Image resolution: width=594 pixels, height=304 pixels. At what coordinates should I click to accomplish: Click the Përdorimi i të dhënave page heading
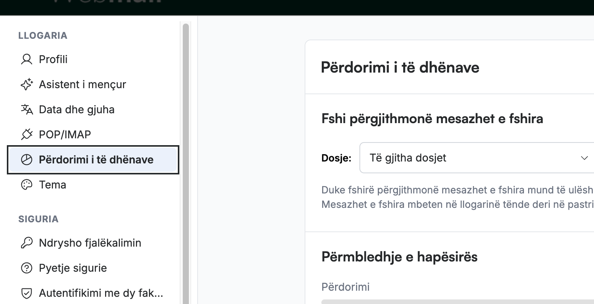[400, 68]
